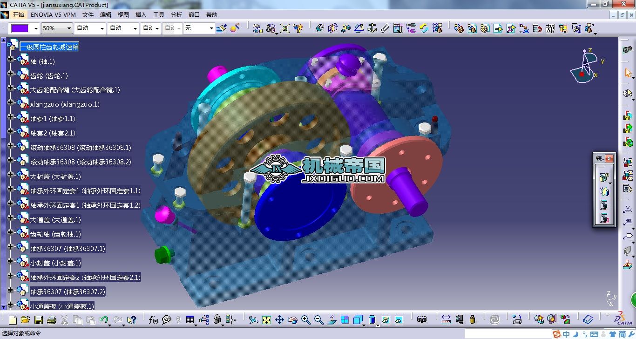Image resolution: width=636 pixels, height=339 pixels.
Task: Open the 分析 menu
Action: (x=176, y=14)
